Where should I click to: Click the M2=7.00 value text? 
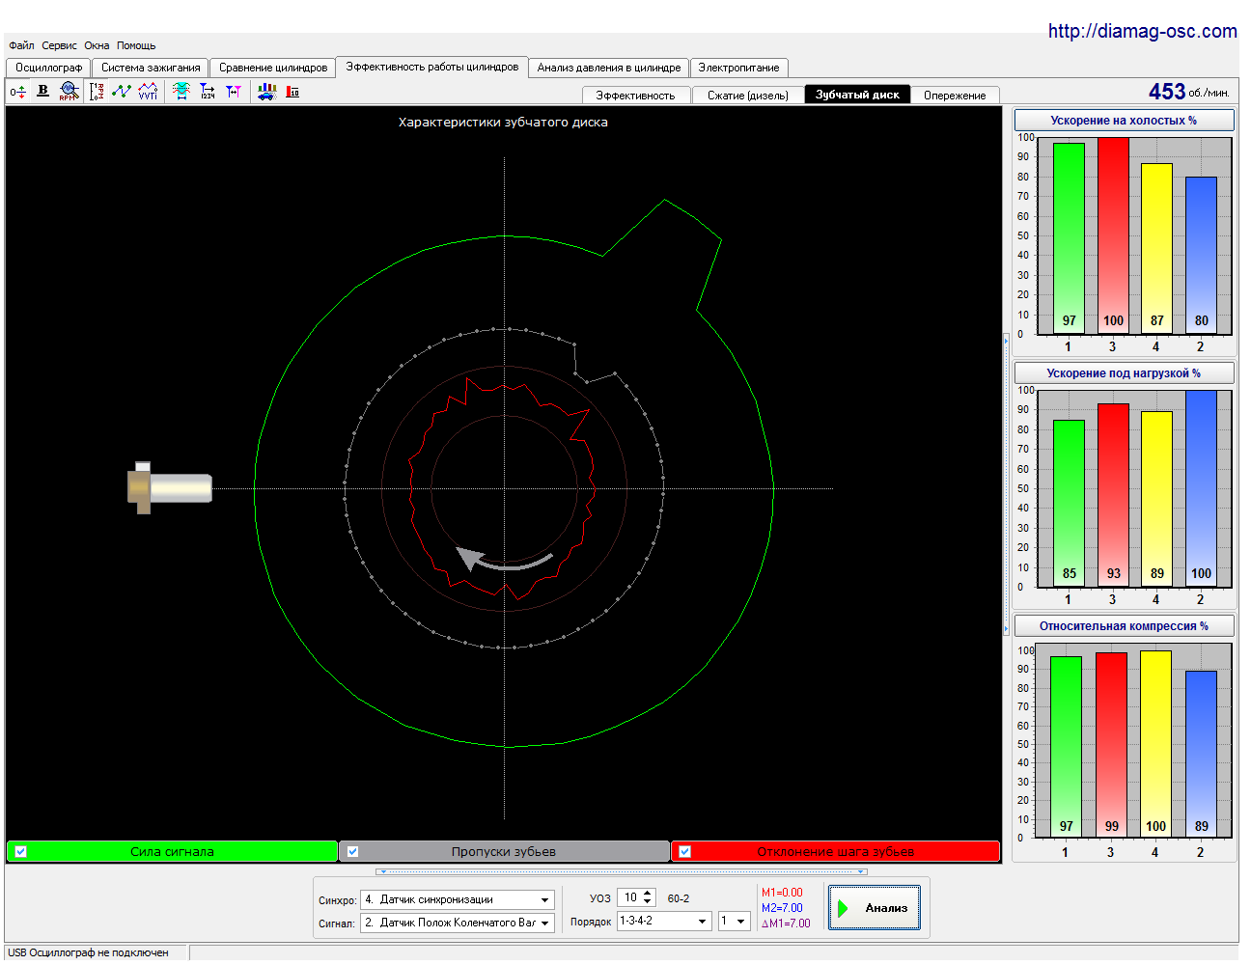(782, 908)
